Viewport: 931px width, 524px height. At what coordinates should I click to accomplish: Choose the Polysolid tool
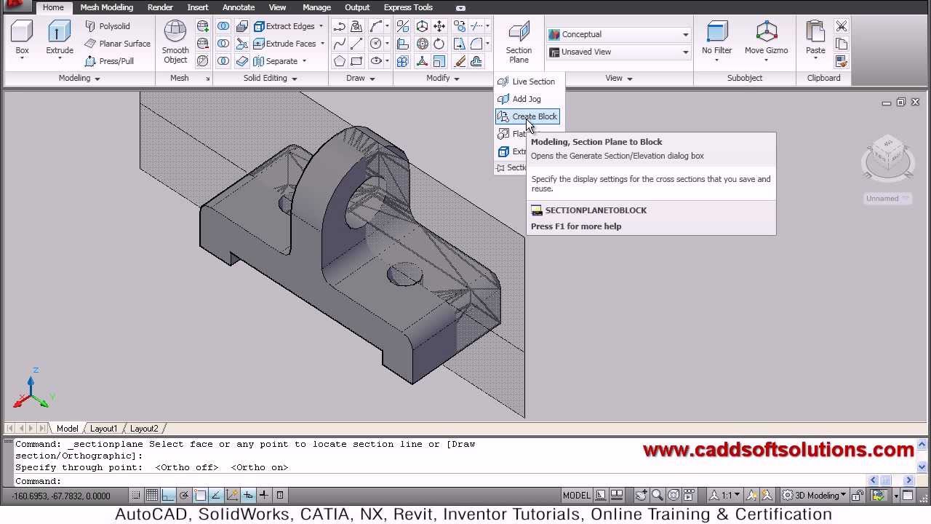pyautogui.click(x=108, y=26)
